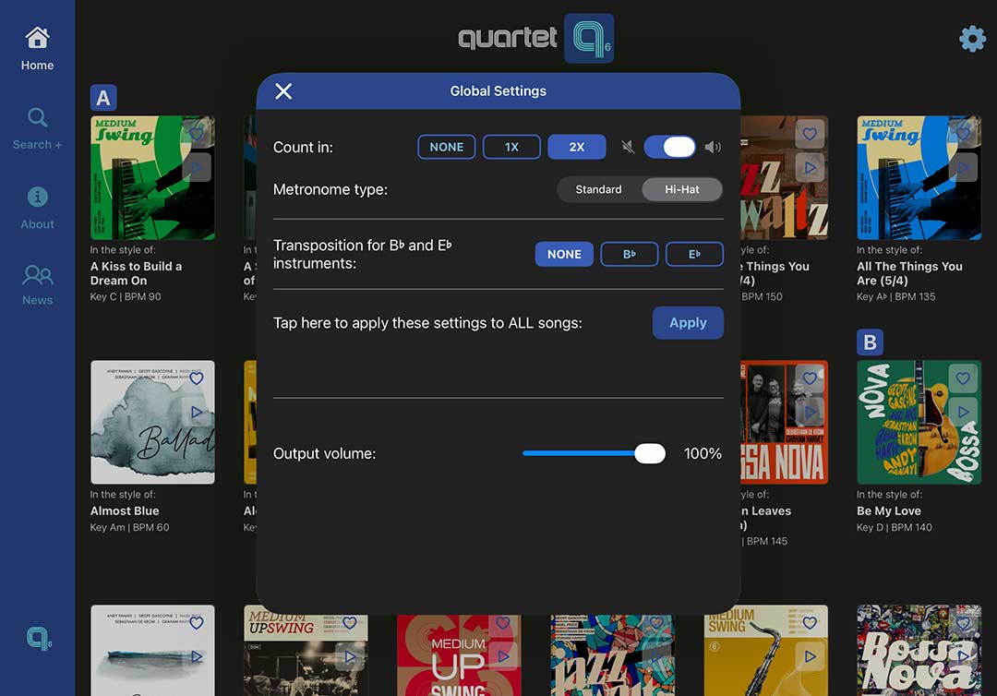Play the bottom-left watercolor album
The width and height of the screenshot is (997, 696).
click(x=197, y=656)
